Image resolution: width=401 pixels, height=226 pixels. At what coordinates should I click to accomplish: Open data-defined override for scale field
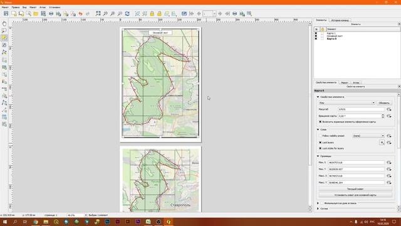click(389, 109)
